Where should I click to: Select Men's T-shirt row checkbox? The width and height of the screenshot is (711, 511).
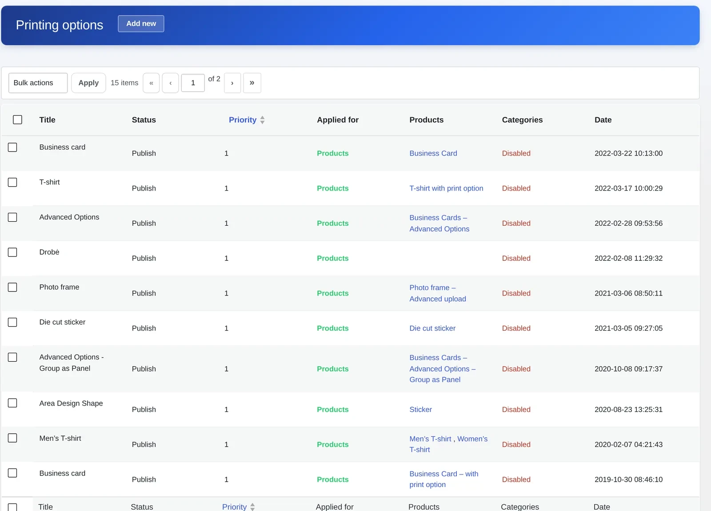[x=12, y=438]
